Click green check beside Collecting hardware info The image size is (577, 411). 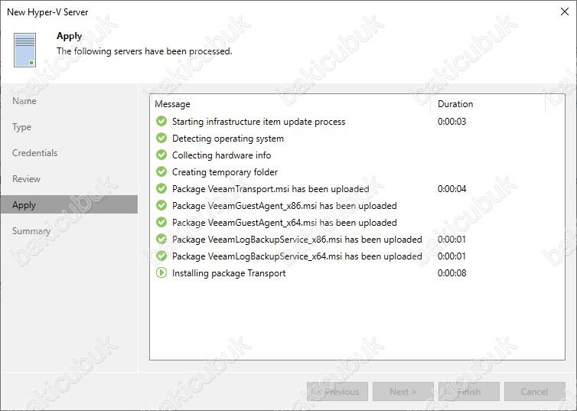tap(161, 155)
